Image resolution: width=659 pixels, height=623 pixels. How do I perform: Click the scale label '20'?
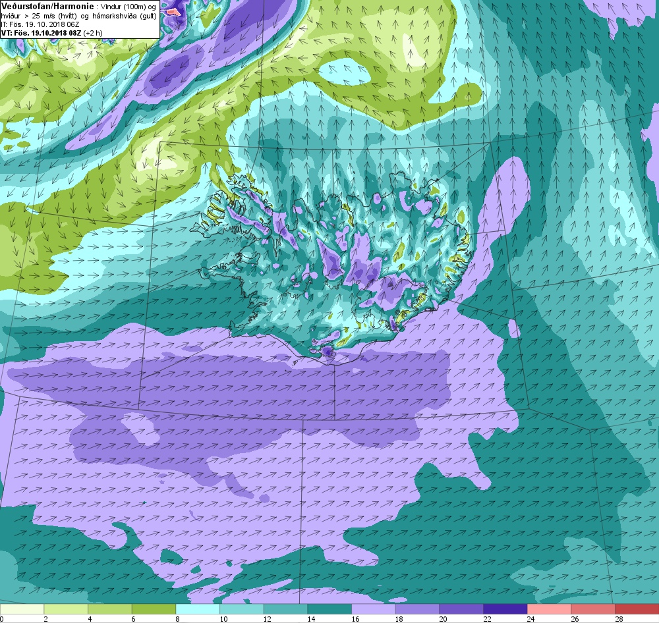pyautogui.click(x=443, y=619)
